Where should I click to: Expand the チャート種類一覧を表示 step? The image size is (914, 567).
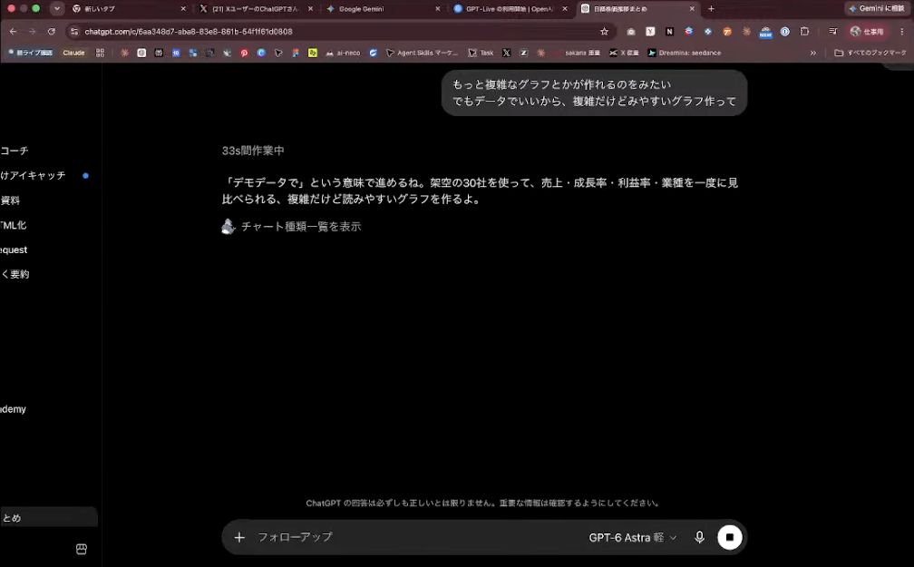[x=291, y=226]
